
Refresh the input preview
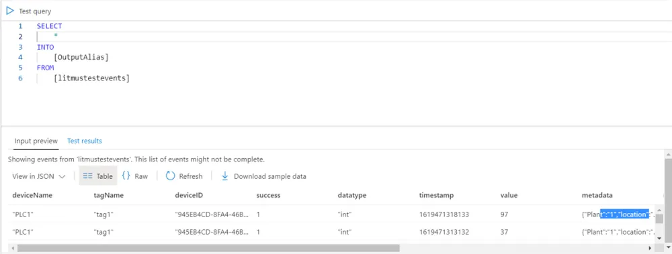184,176
